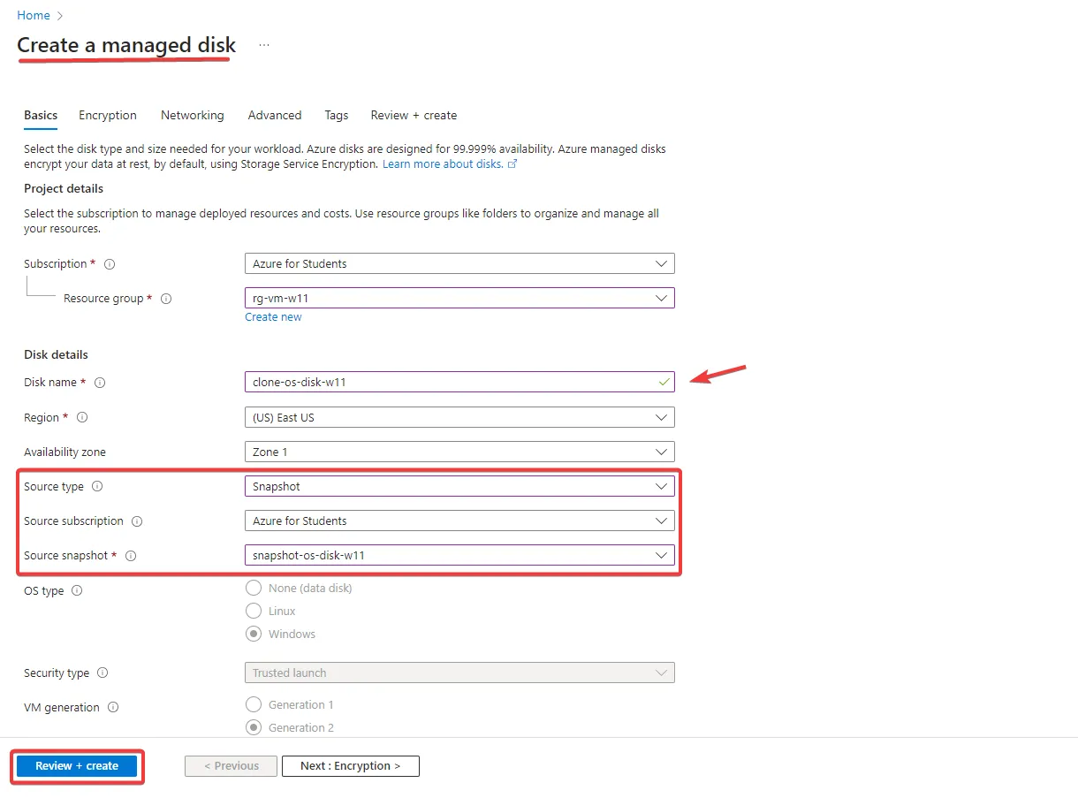Open the Review + create tab
Viewport: 1078px width, 798px height.
[414, 115]
